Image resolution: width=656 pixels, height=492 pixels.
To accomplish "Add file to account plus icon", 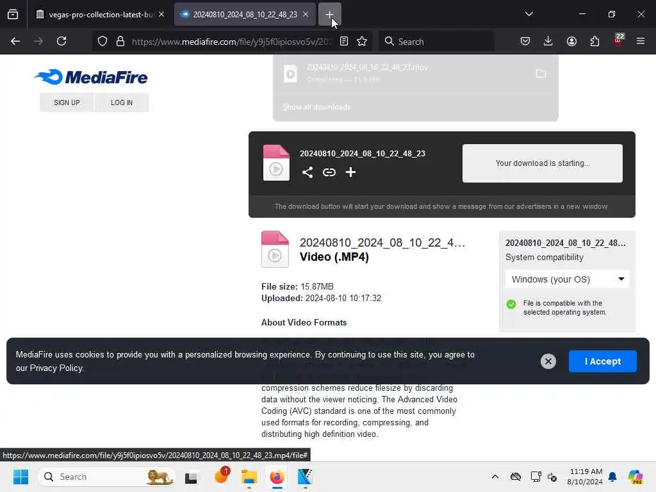I will 350,172.
